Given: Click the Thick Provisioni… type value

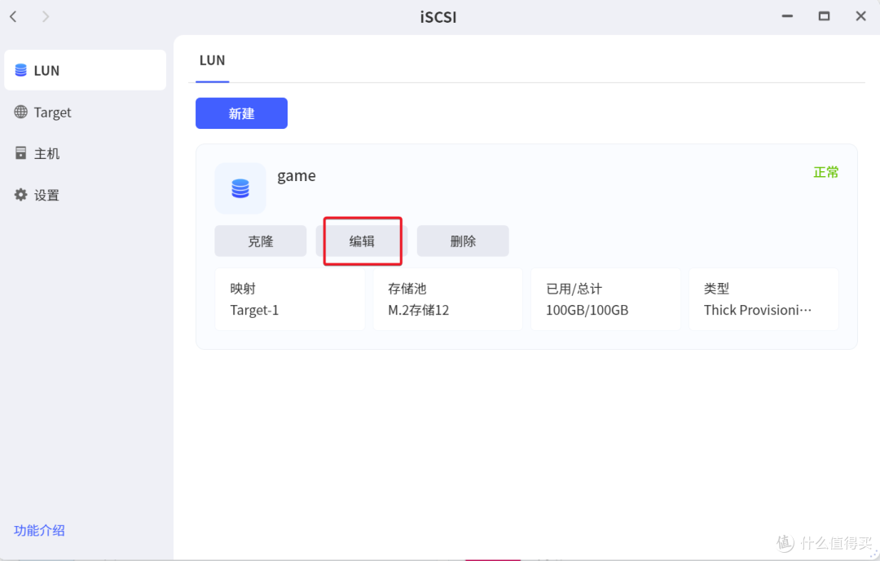Looking at the screenshot, I should (758, 310).
